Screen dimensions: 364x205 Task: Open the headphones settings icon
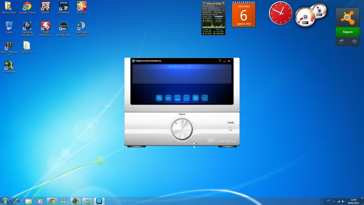[168, 98]
